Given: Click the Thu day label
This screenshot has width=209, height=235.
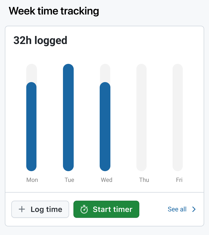Looking at the screenshot, I should (144, 180).
